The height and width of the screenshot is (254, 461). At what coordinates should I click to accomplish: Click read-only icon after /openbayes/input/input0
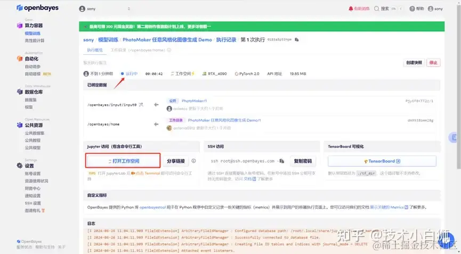pyautogui.click(x=141, y=104)
